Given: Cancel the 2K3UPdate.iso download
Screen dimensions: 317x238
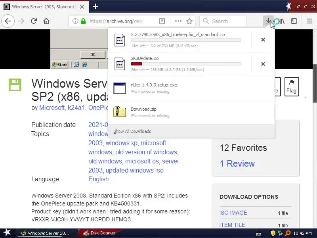Looking at the screenshot, I should click(263, 64).
